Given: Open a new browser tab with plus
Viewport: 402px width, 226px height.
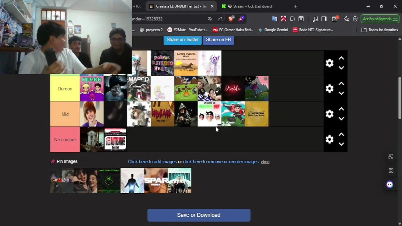Looking at the screenshot, I should pyautogui.click(x=295, y=6).
